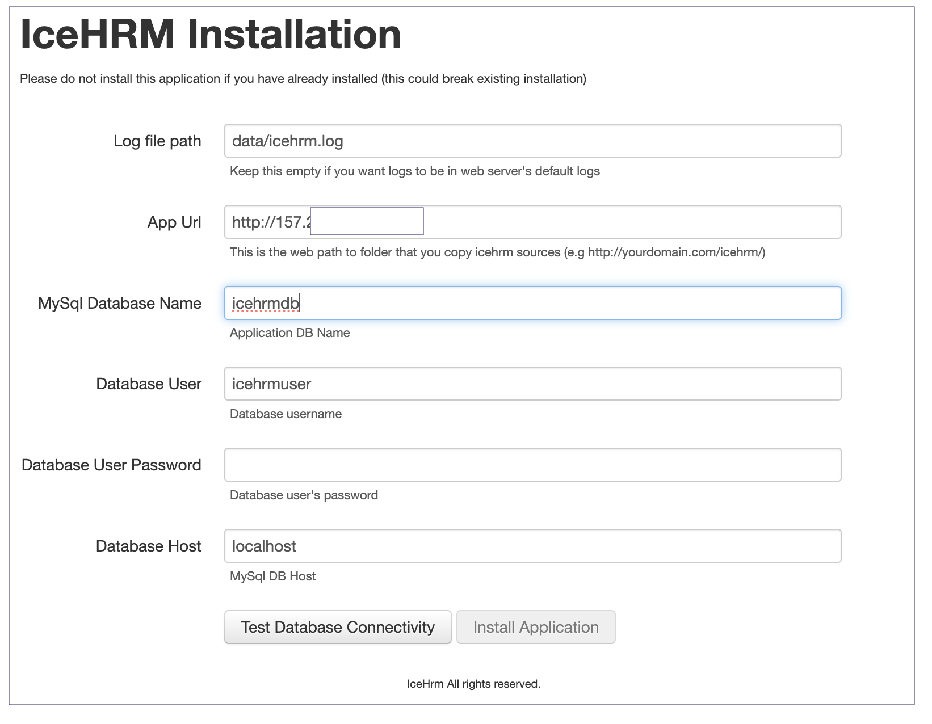Click the Database Host label
Image resolution: width=932 pixels, height=724 pixels.
pyautogui.click(x=148, y=546)
